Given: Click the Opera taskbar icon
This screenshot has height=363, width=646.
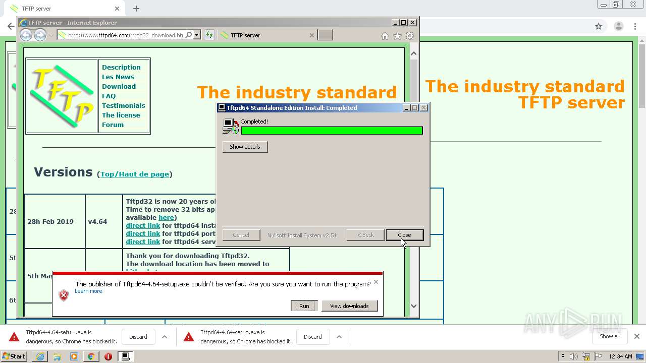Looking at the screenshot, I should (x=108, y=356).
